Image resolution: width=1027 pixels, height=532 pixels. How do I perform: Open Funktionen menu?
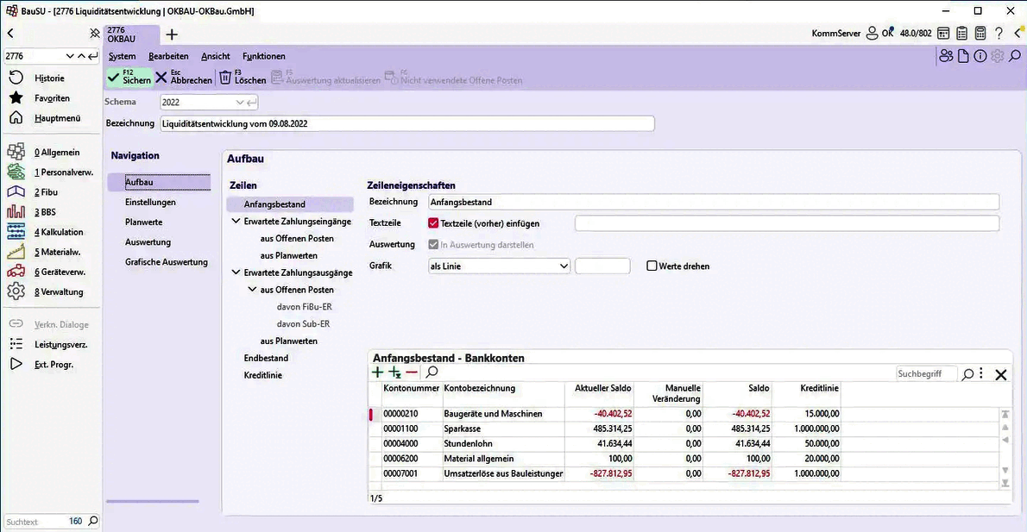click(264, 56)
